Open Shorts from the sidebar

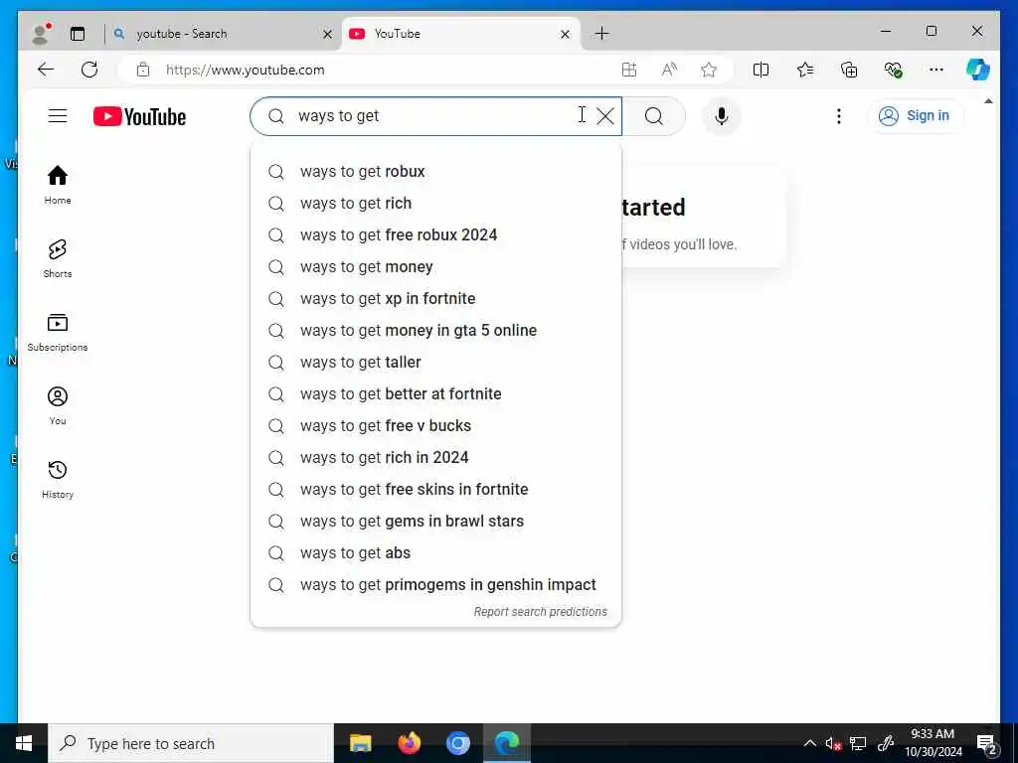pos(58,258)
